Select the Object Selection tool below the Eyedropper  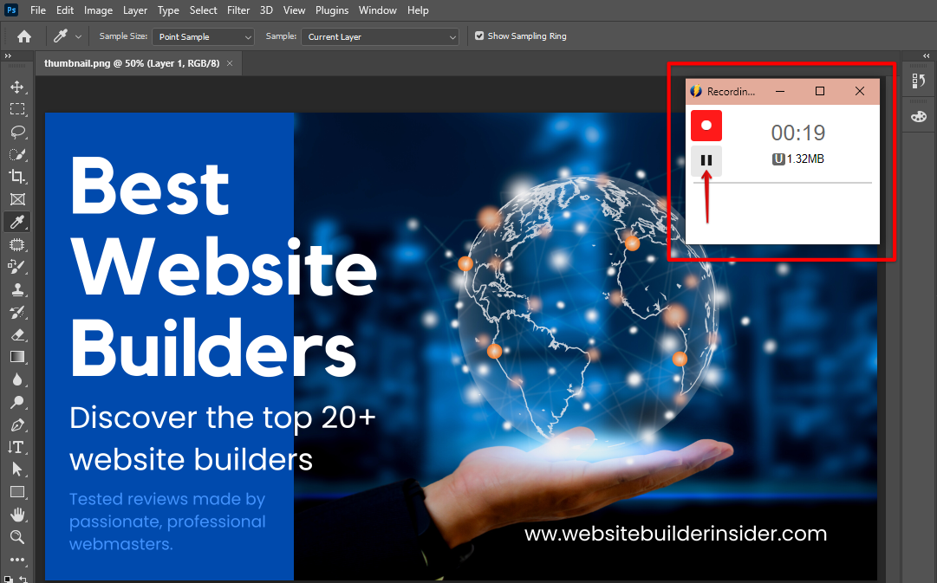click(17, 245)
